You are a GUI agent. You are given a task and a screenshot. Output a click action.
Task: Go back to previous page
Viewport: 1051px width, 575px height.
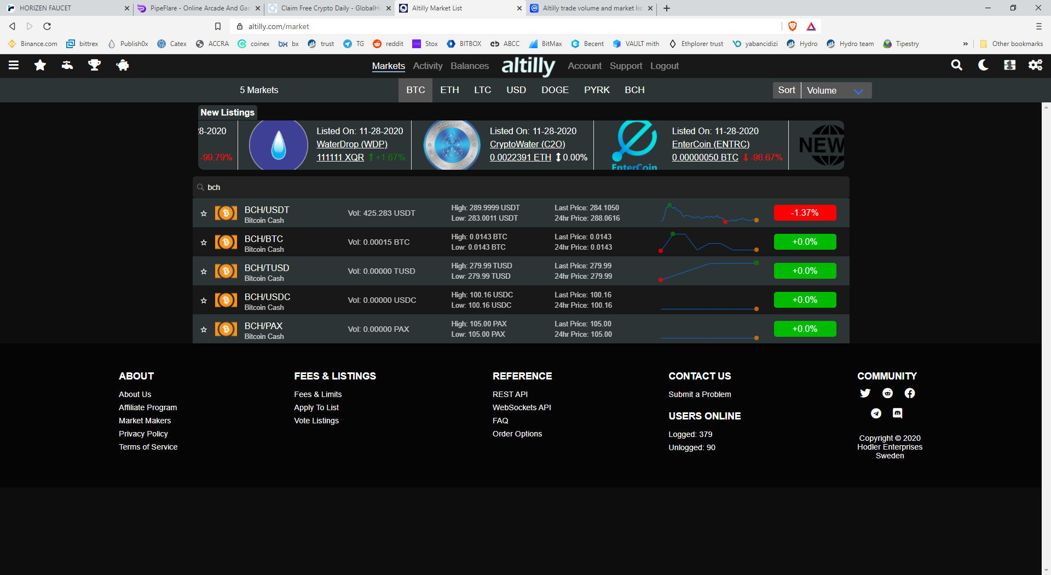pyautogui.click(x=12, y=26)
